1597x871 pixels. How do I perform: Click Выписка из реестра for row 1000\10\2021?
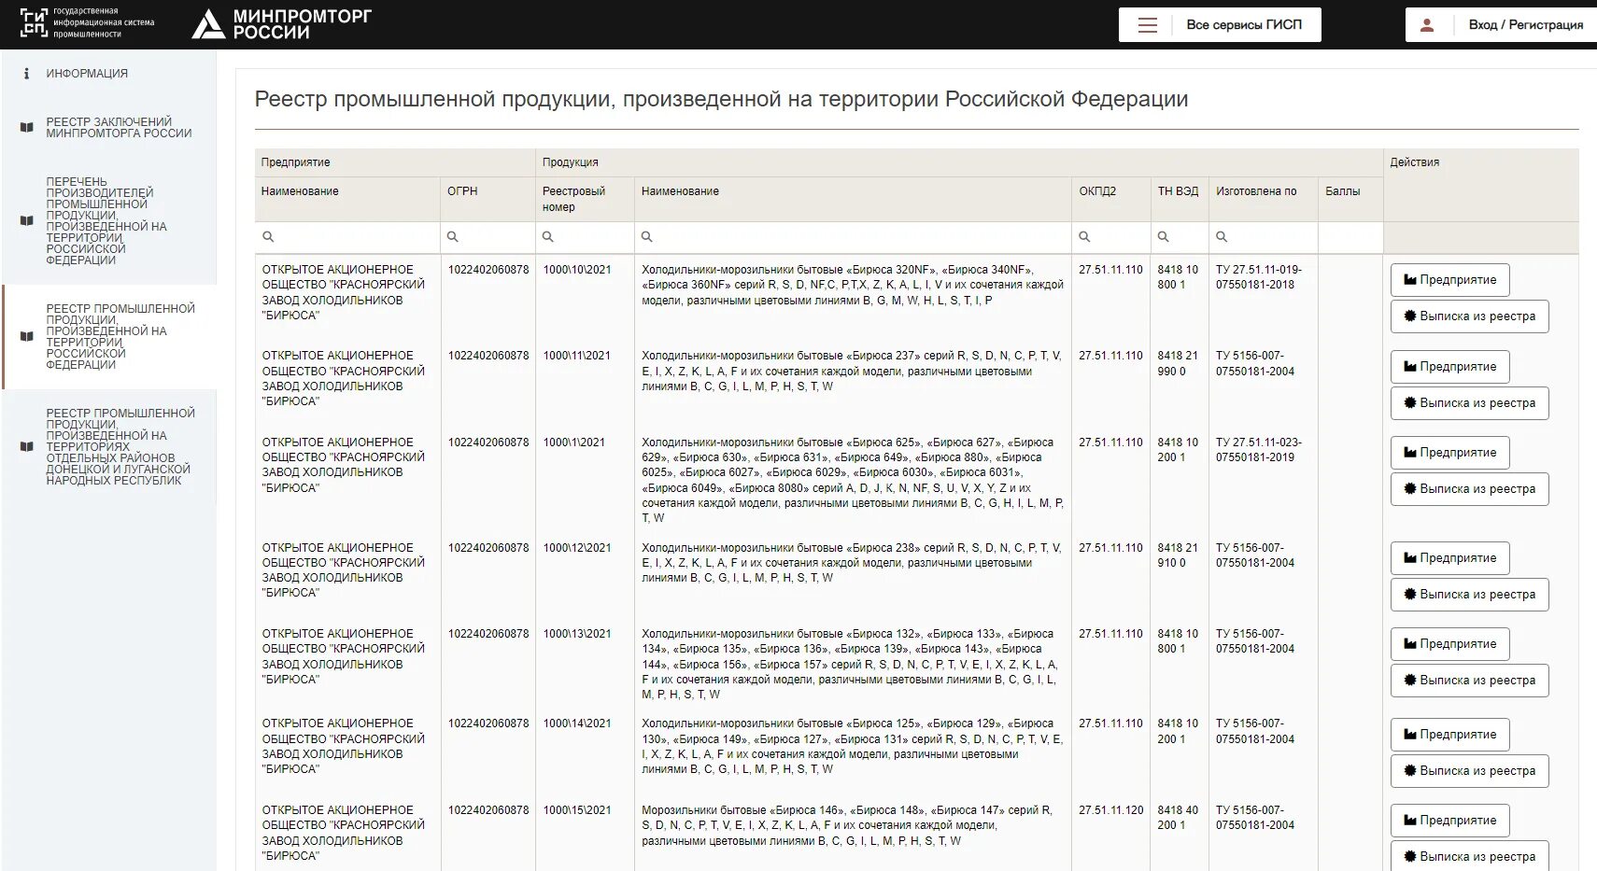pos(1469,316)
